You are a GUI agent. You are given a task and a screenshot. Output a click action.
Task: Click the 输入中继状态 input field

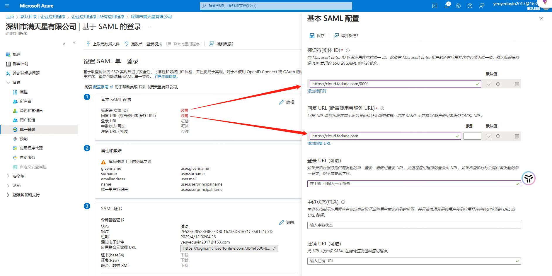(x=414, y=225)
